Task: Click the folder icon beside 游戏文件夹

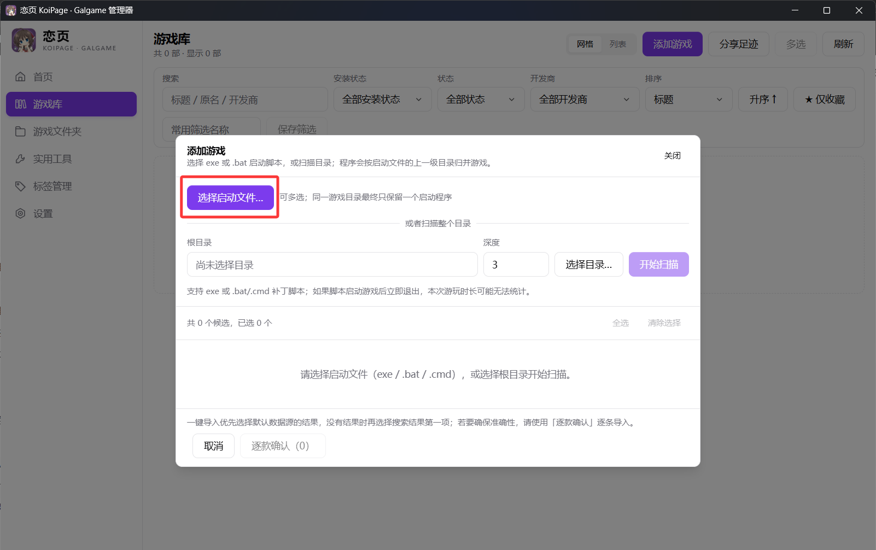Action: point(20,131)
